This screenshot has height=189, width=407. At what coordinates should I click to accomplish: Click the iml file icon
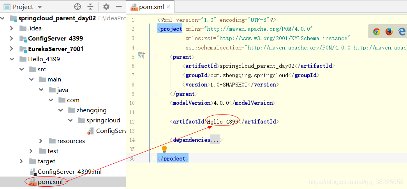[33, 172]
